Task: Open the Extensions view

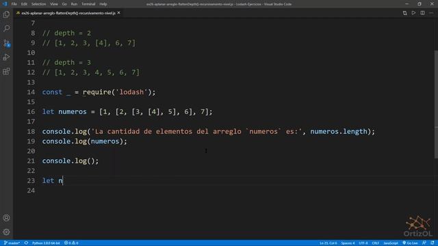Action: click(x=6, y=71)
